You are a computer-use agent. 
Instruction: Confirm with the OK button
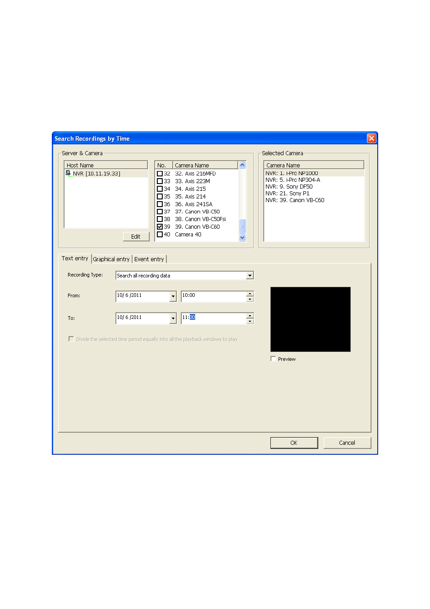click(x=294, y=443)
